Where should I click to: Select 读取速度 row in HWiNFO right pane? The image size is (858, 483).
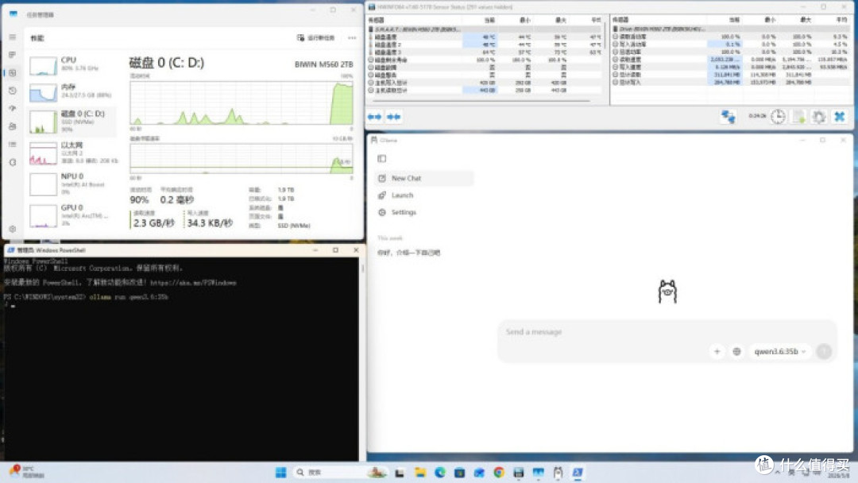[731, 59]
